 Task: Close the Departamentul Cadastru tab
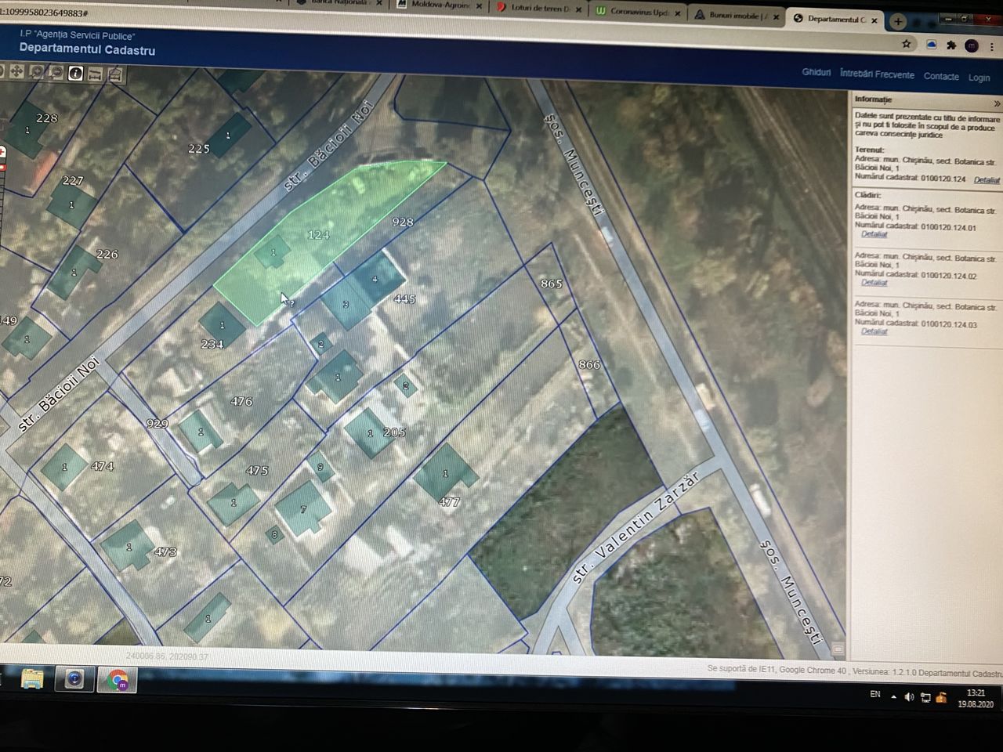[x=874, y=20]
